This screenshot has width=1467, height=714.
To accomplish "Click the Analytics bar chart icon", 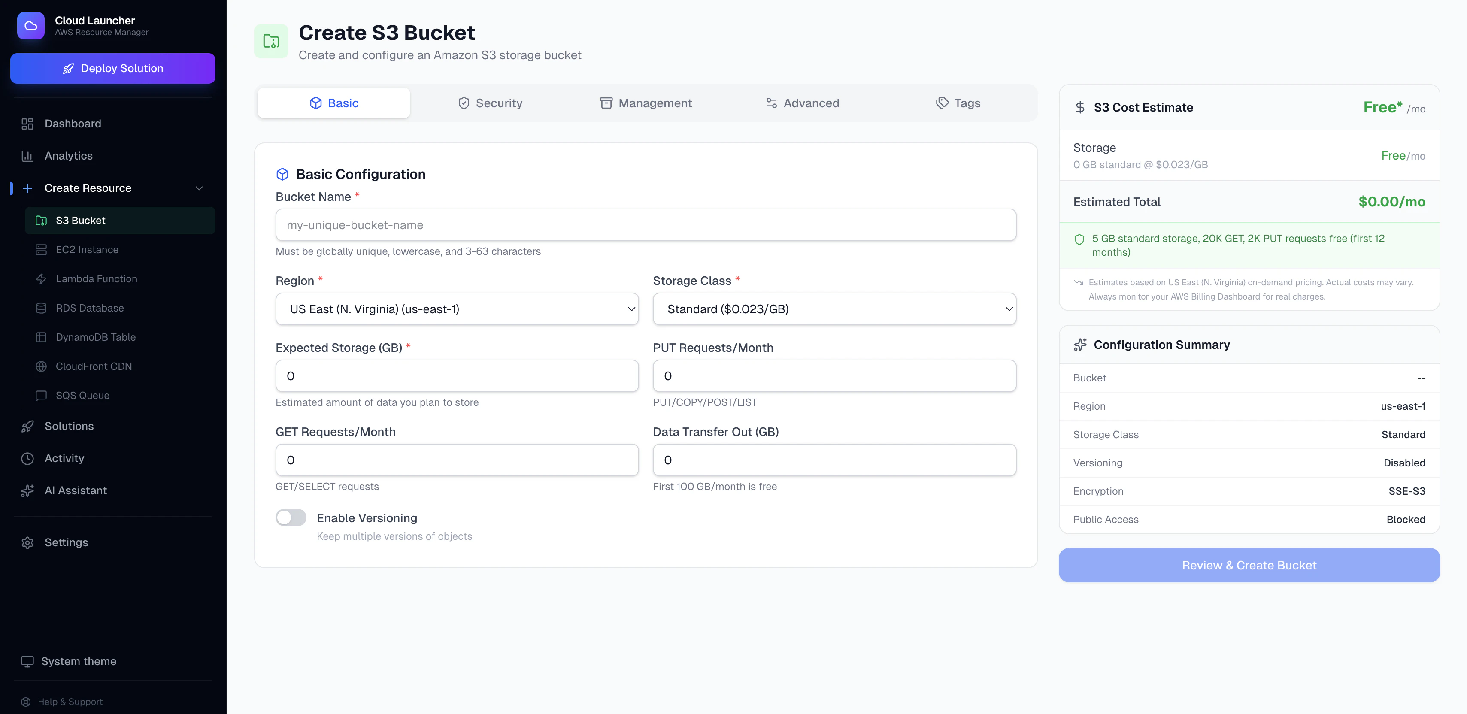I will [x=27, y=156].
